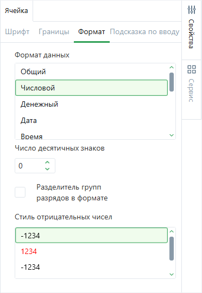Select the unhighlighted black -1234 negative style
The height and width of the screenshot is (293, 202).
[91, 267]
